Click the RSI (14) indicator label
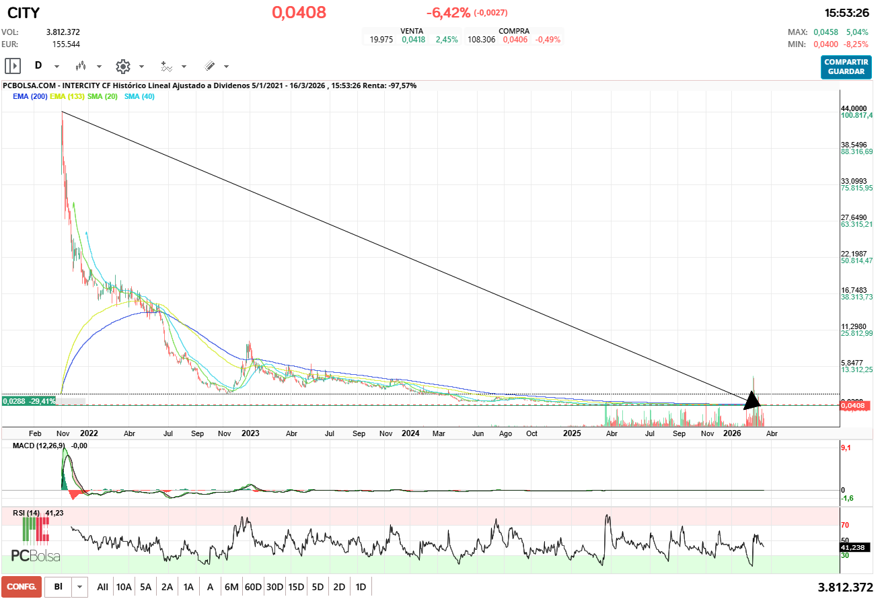 [x=27, y=513]
